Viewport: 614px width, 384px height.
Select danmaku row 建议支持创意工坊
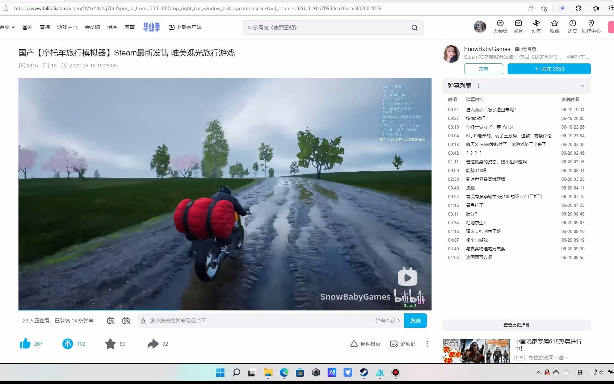[x=517, y=231]
